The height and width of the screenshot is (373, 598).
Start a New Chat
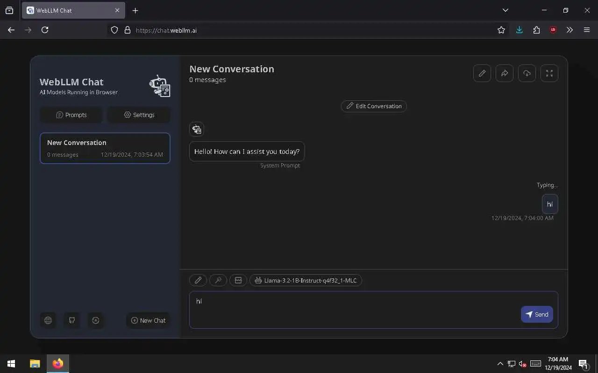(148, 320)
